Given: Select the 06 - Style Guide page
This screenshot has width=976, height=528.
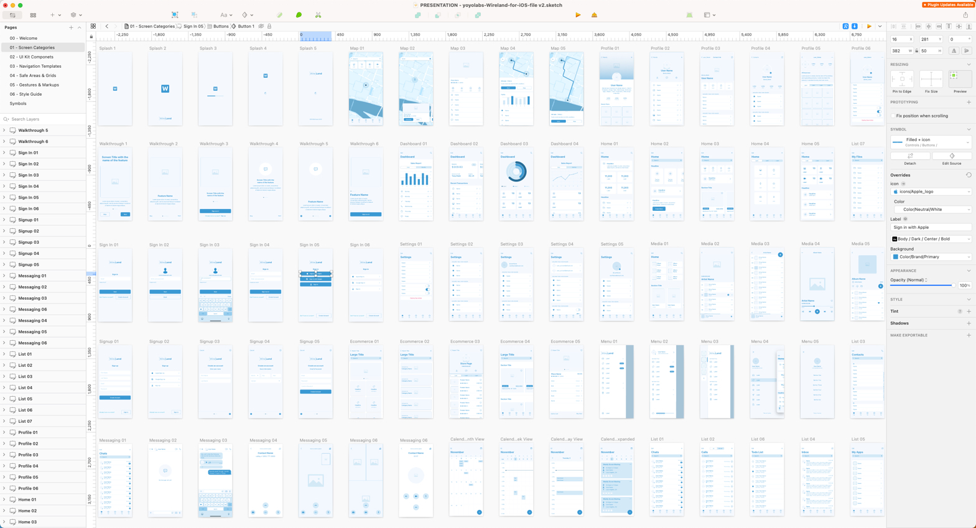Looking at the screenshot, I should coord(26,94).
